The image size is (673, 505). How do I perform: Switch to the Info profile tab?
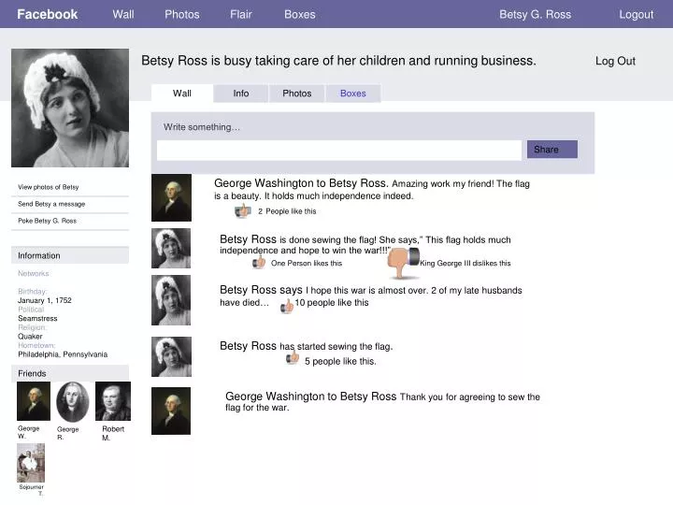[x=241, y=94]
